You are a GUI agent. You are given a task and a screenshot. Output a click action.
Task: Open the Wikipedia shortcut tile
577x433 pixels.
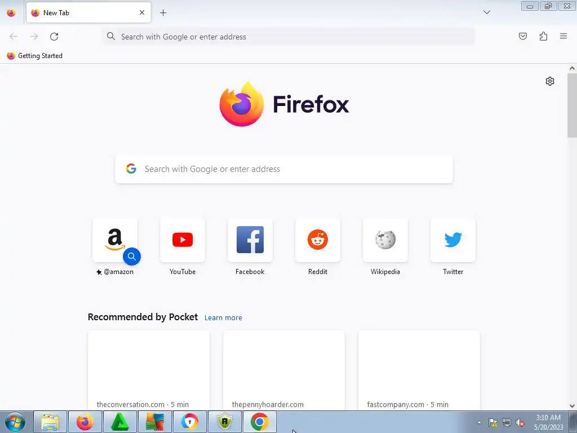[x=385, y=240]
